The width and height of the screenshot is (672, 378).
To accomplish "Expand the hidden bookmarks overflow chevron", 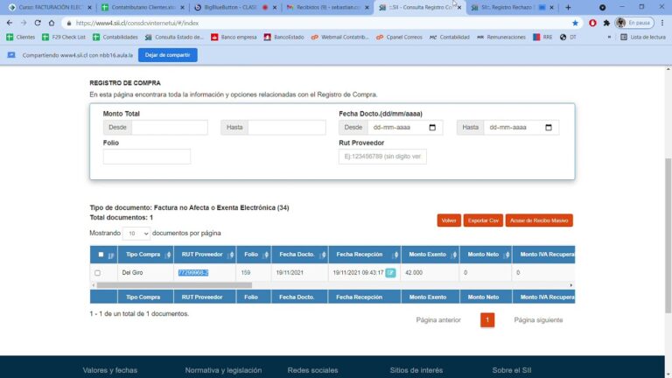I will 609,38.
